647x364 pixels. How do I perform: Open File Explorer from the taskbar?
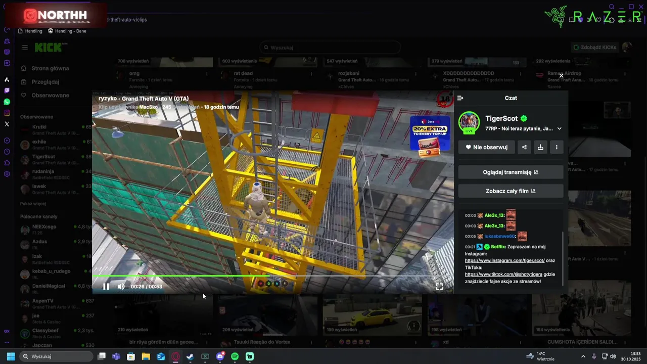pos(146,356)
